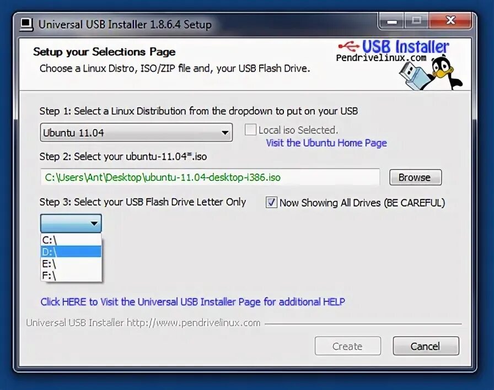Click the Step 2 Select your ubuntu iso label
The width and height of the screenshot is (494, 390).
tap(123, 156)
